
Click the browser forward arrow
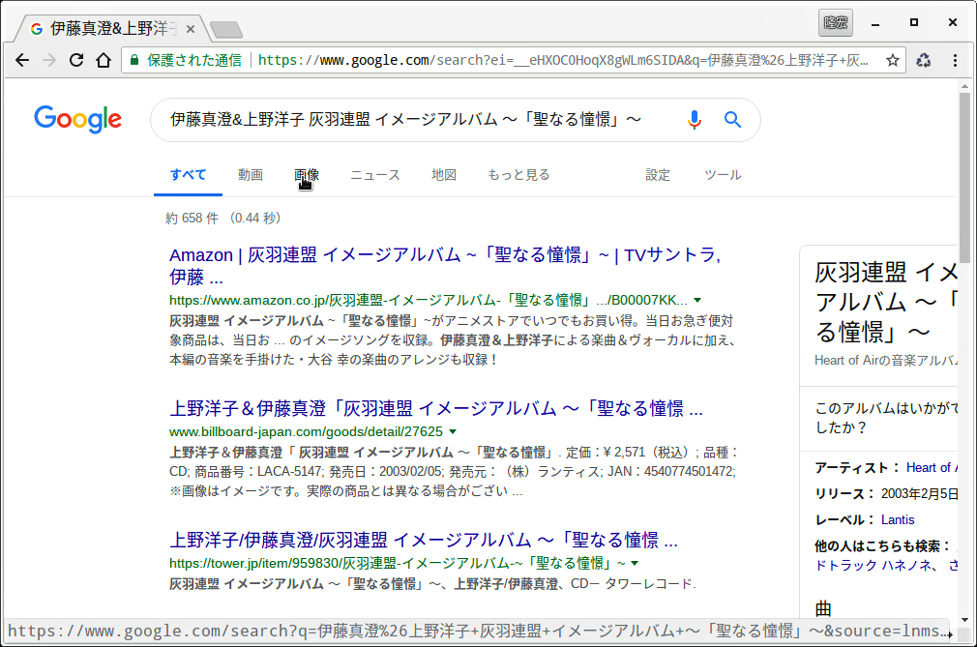tap(49, 60)
